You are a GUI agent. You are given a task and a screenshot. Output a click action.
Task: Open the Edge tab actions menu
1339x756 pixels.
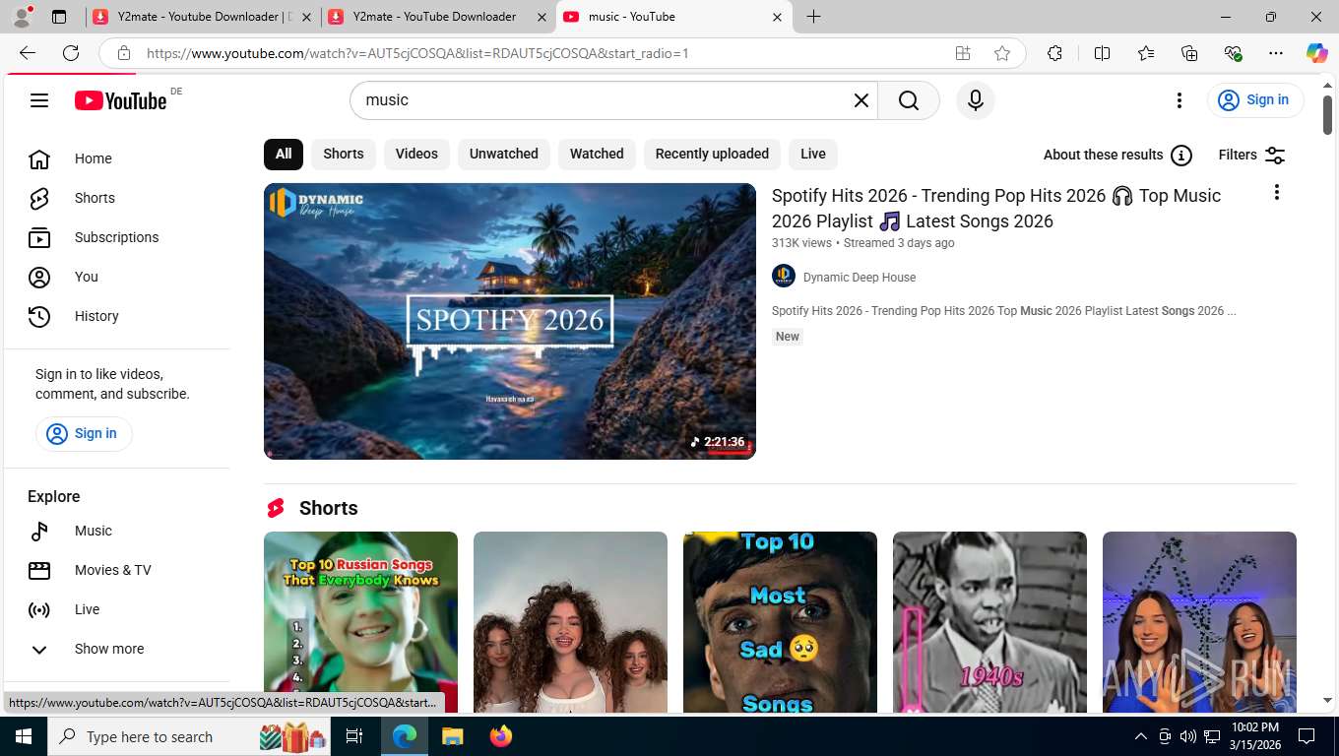tap(59, 17)
